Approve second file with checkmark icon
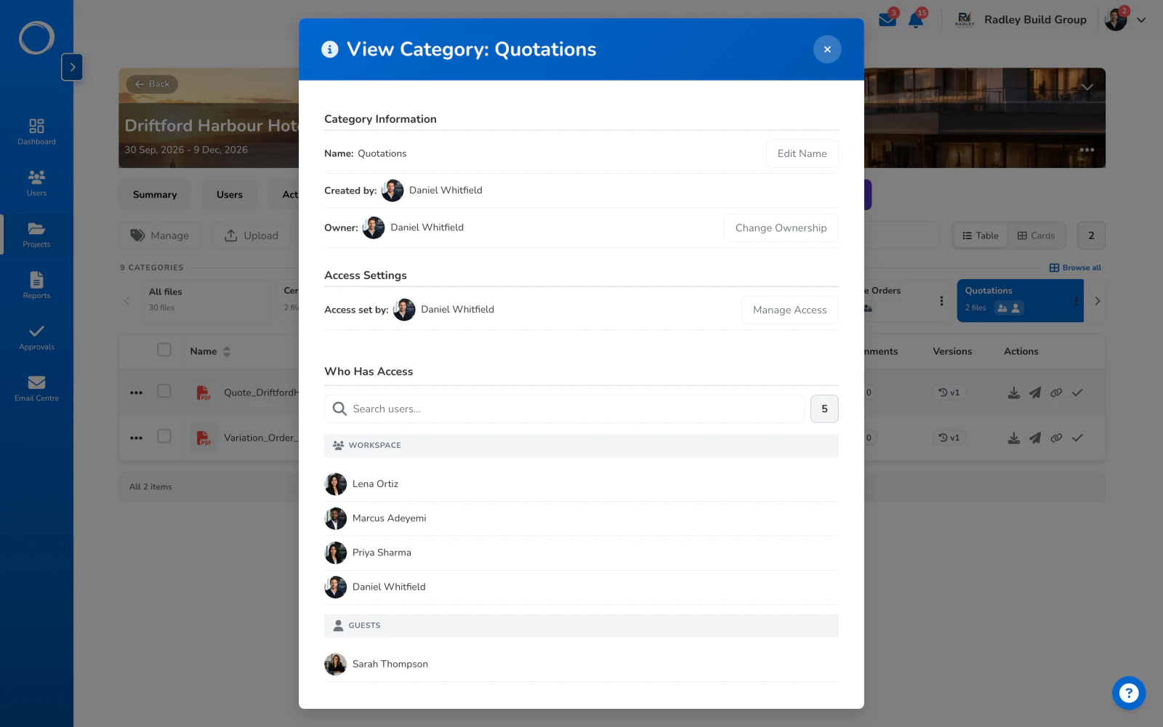The width and height of the screenshot is (1163, 727). coord(1077,438)
